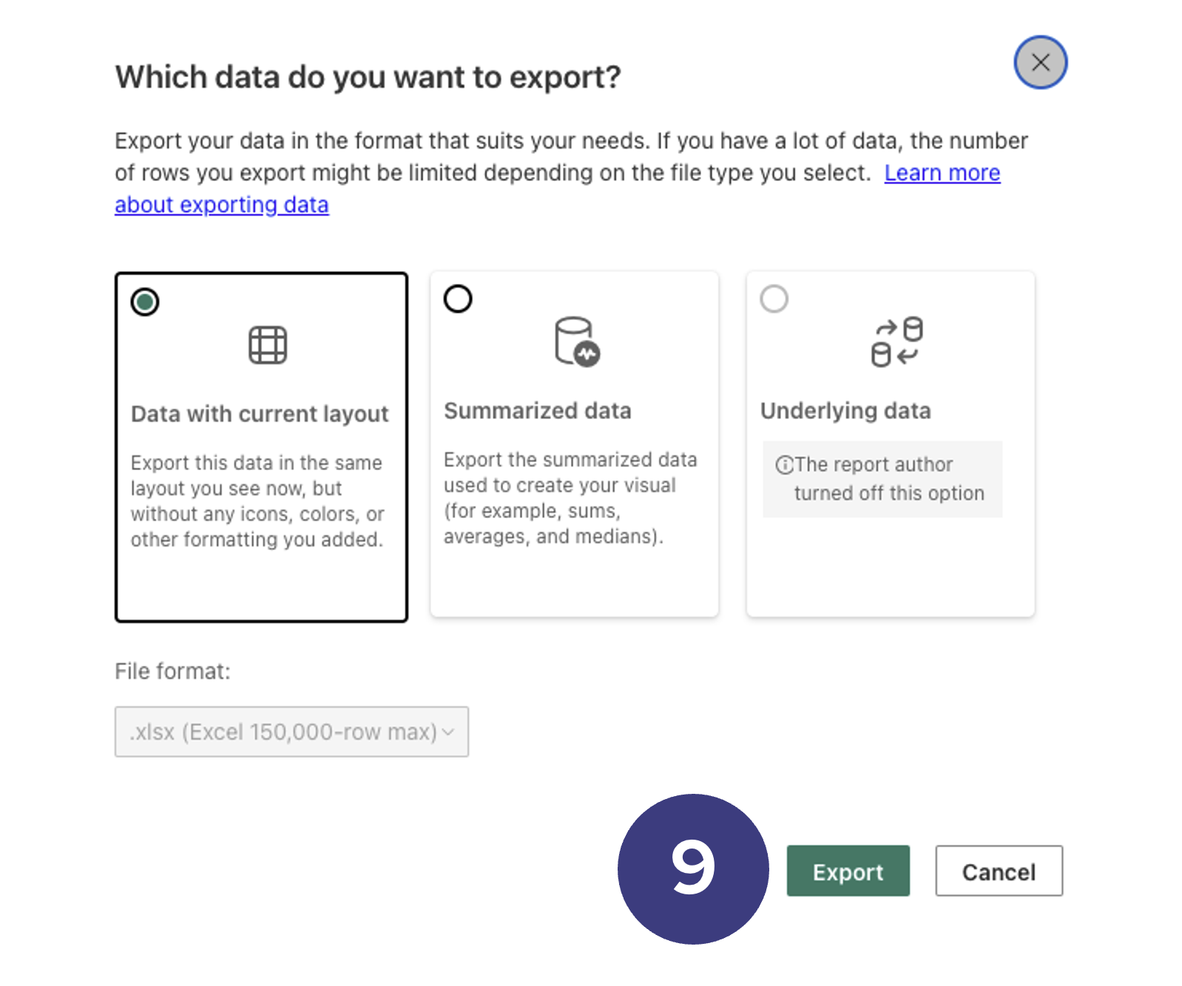Select the Data with current layout radio
The width and height of the screenshot is (1182, 986).
145,302
